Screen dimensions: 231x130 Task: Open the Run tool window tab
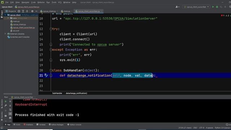tap(8, 125)
